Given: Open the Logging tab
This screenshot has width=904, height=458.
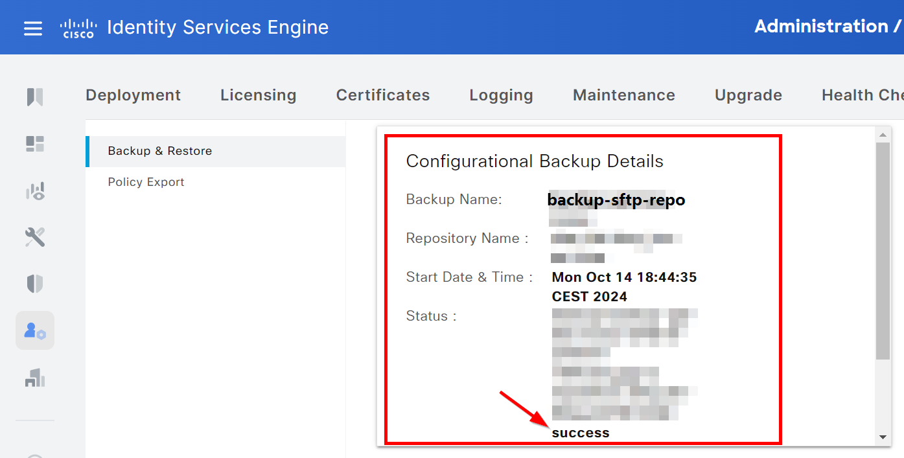Looking at the screenshot, I should 501,95.
